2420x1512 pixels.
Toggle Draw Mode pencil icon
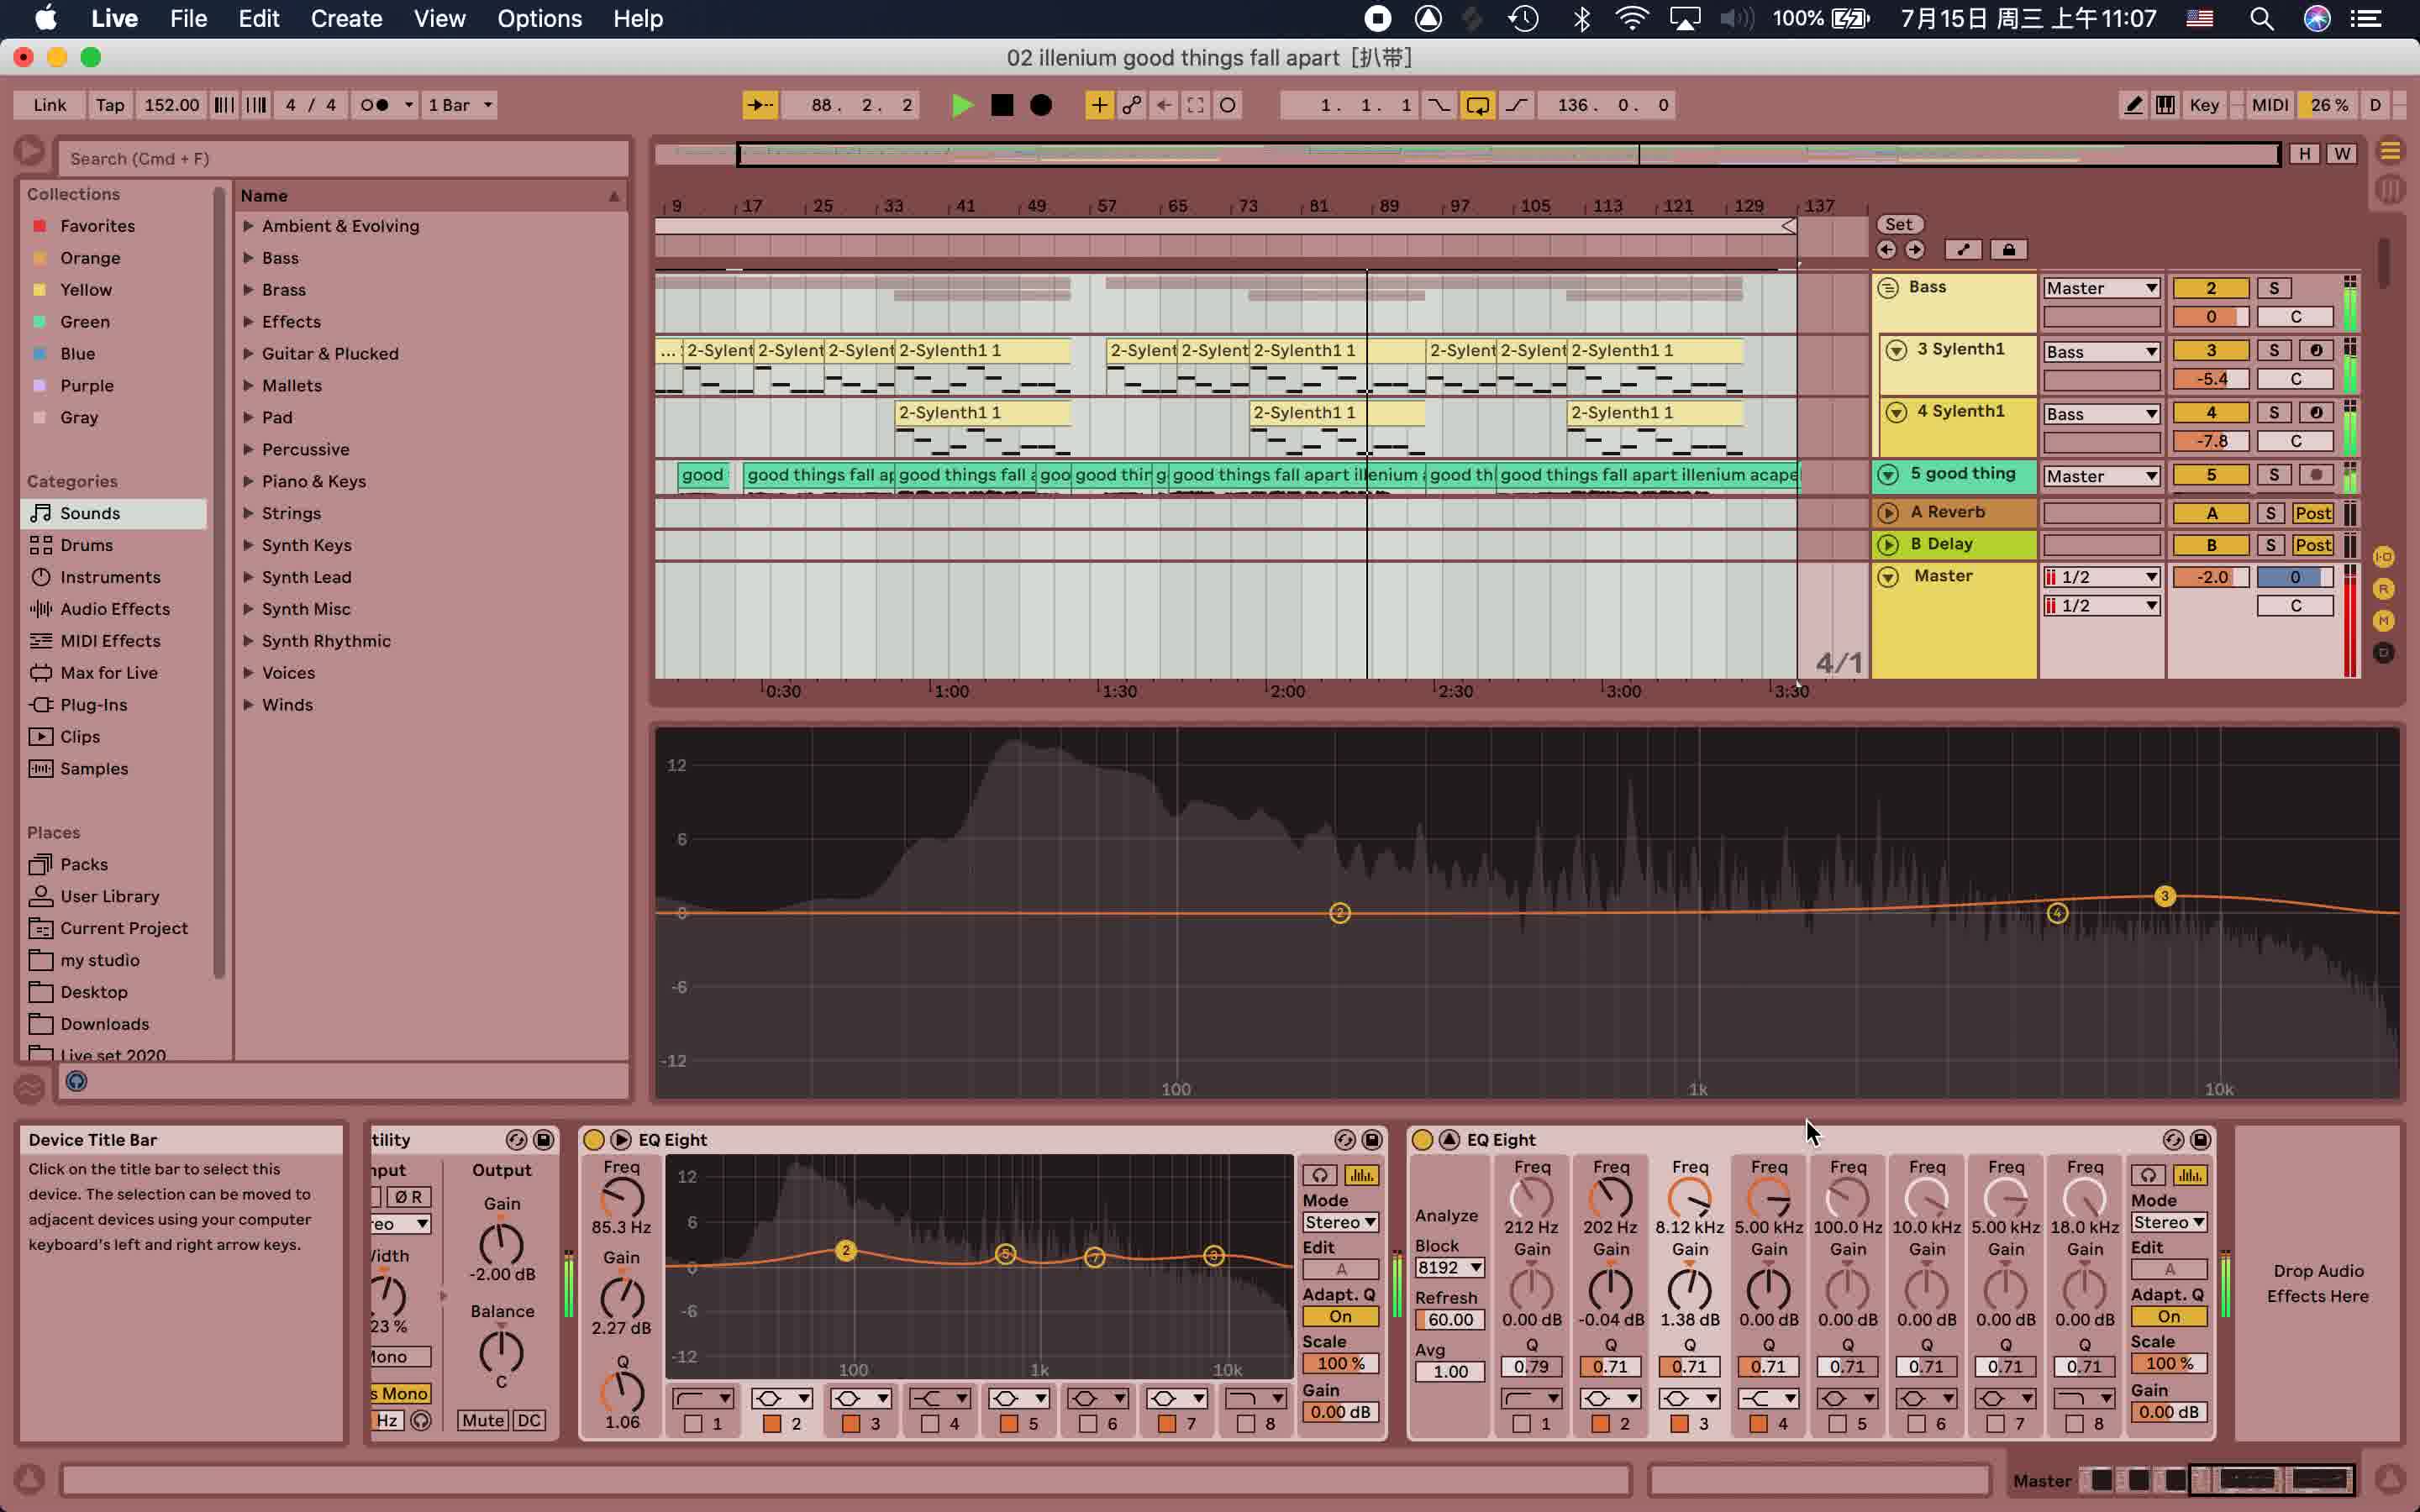pos(2133,105)
